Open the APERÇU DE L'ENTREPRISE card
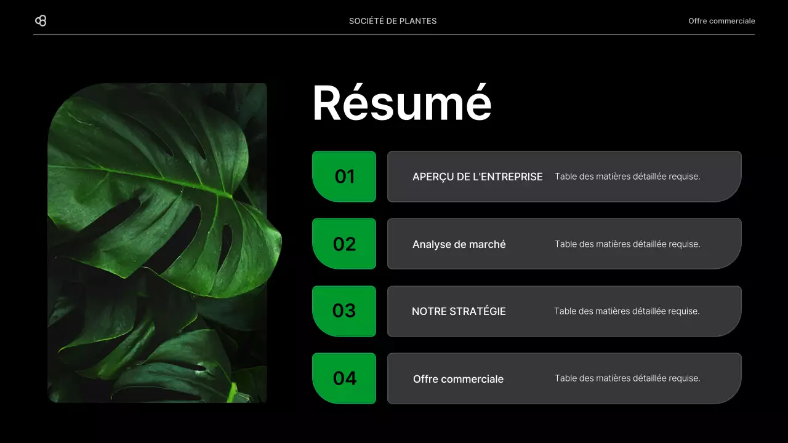788x443 pixels. coord(564,177)
